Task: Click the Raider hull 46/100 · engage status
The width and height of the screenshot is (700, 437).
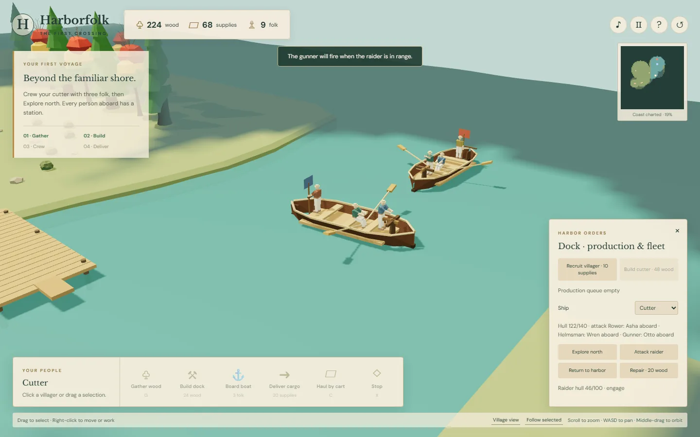Action: pos(591,388)
